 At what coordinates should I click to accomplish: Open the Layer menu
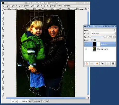click(33, 6)
